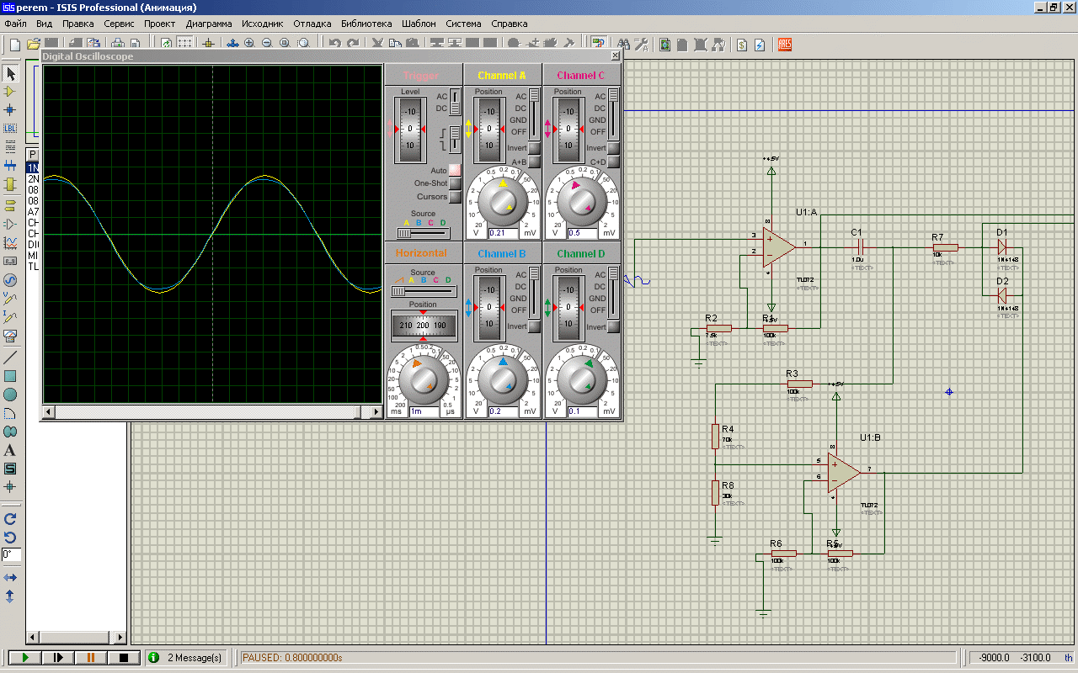Print the schematic via printer icon

pos(117,44)
